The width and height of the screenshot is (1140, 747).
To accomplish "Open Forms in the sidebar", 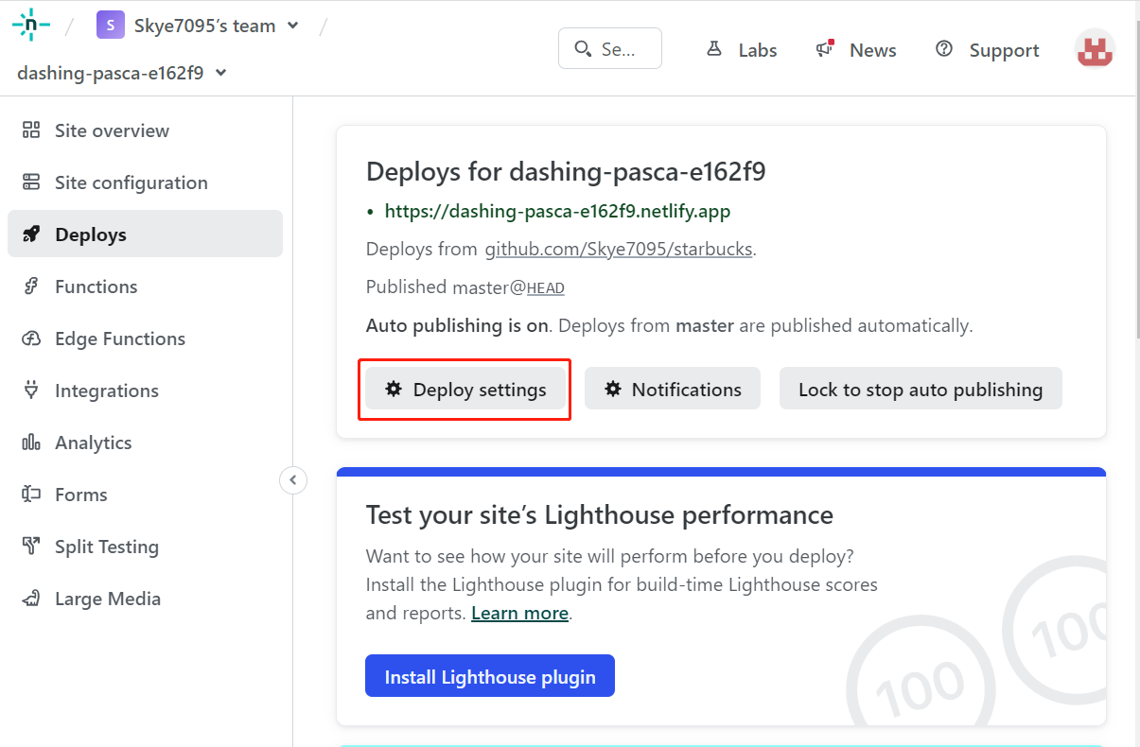I will tap(146, 495).
